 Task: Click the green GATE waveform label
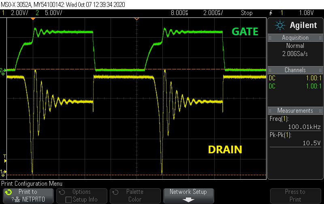pos(245,32)
